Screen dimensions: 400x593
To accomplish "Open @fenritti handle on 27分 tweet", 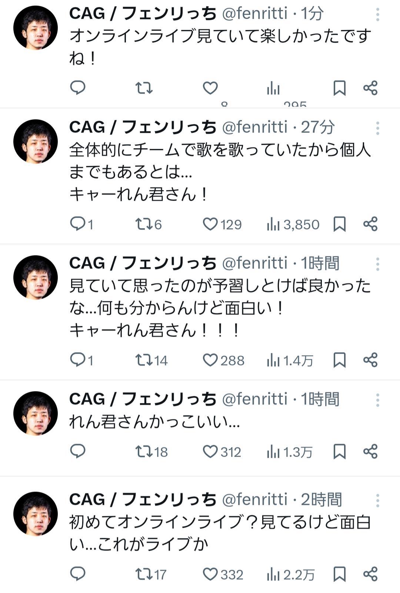I will point(254,127).
